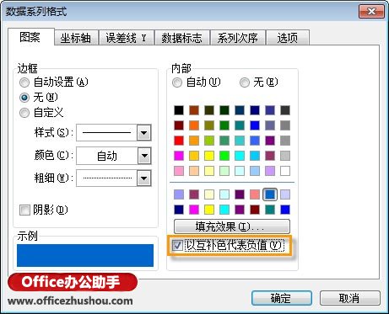Open the 颜色(C) border color dropdown
The width and height of the screenshot is (389, 314).
[x=144, y=156]
